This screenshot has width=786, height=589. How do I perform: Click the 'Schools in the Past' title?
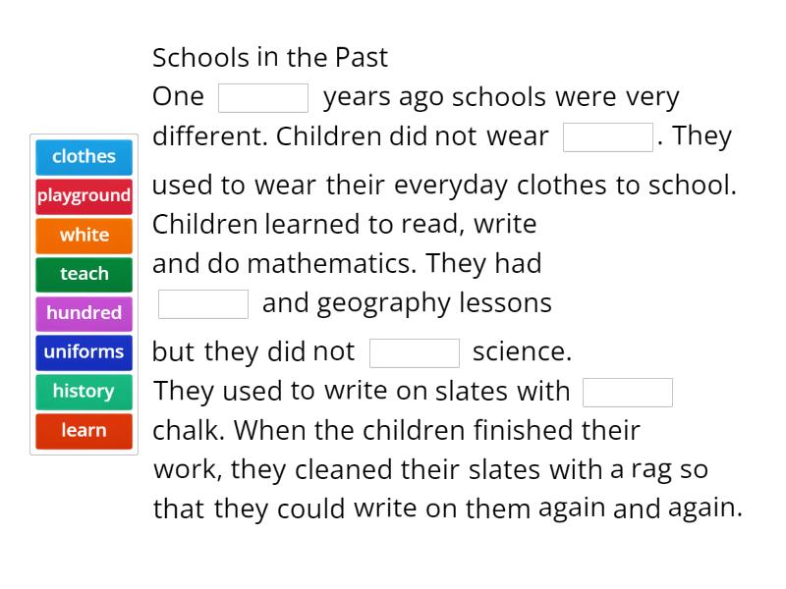point(270,58)
